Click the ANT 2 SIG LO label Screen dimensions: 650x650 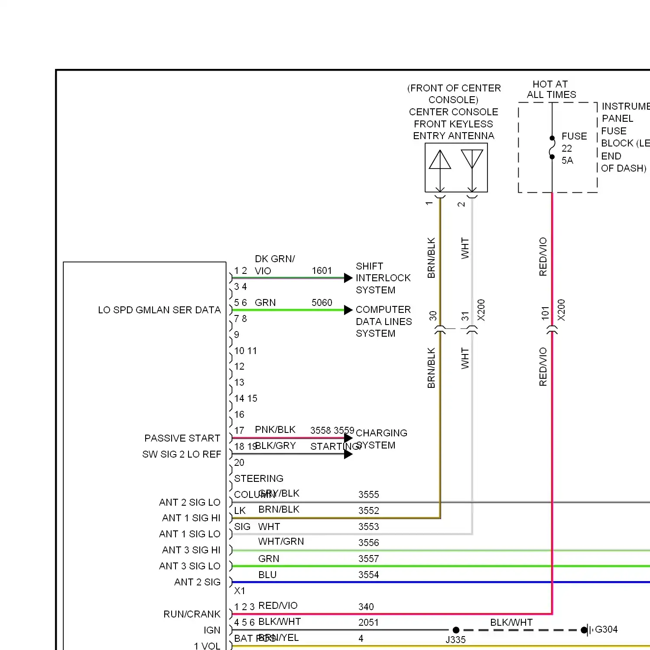190,502
